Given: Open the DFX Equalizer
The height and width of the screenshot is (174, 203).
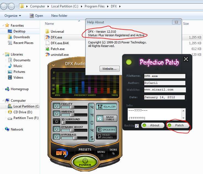Looking at the screenshot, I should tap(106, 107).
